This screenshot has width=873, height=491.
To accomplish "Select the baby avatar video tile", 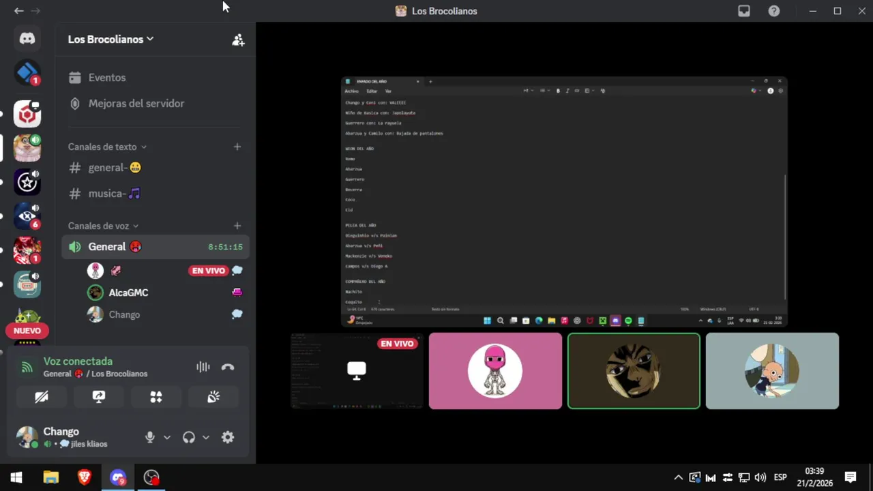I will pyautogui.click(x=772, y=371).
